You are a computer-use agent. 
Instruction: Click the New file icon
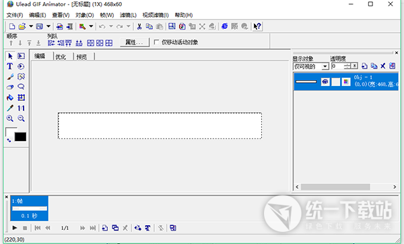[x=12, y=26]
